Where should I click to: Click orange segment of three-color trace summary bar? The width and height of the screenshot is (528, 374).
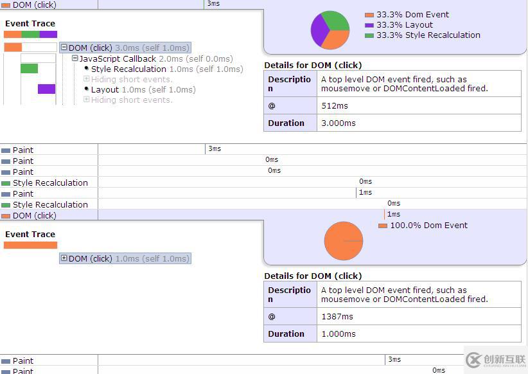(x=13, y=34)
